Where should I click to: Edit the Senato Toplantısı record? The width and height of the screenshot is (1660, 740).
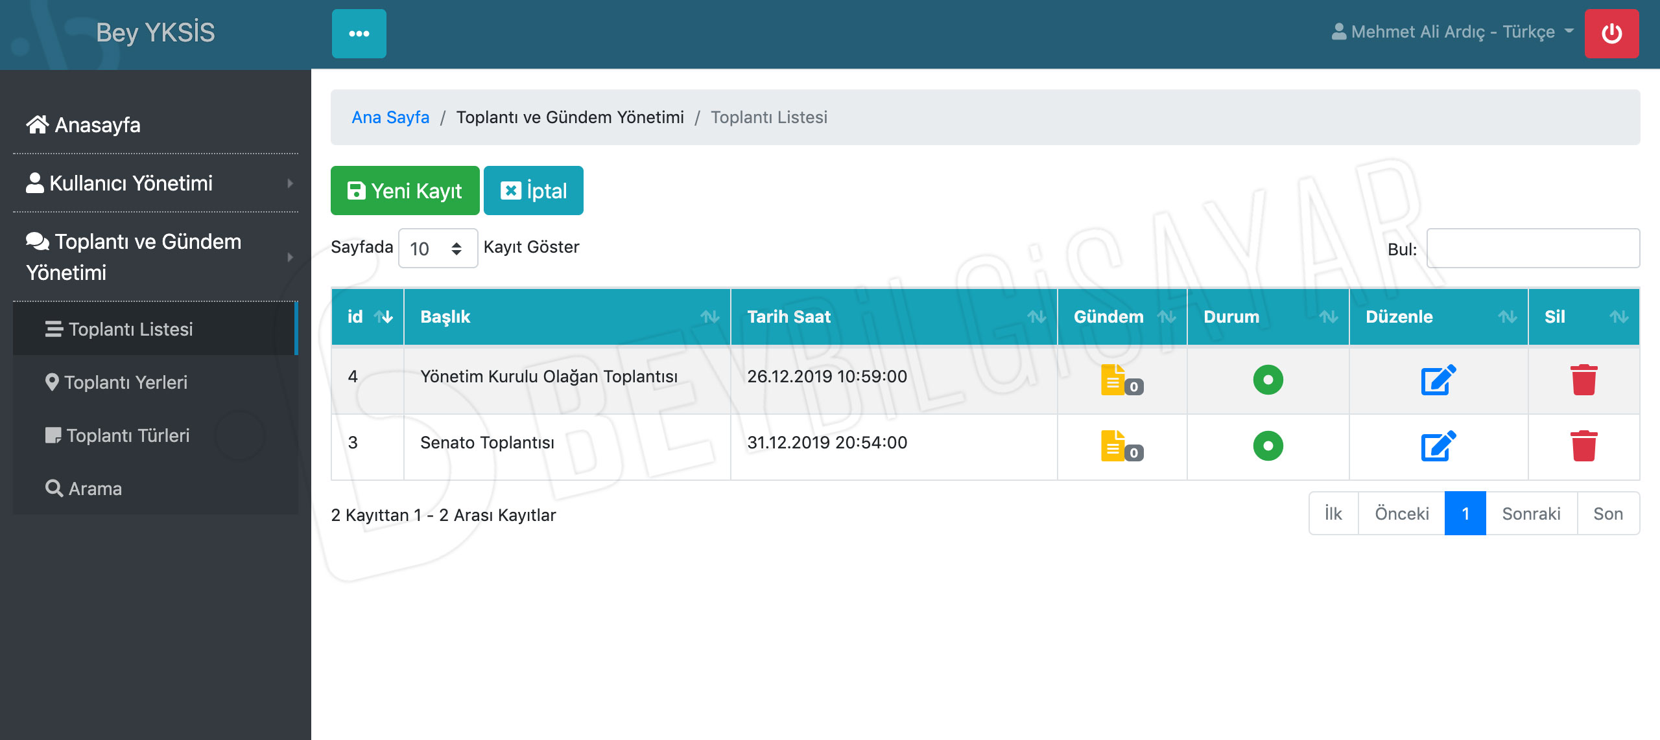[x=1438, y=446]
